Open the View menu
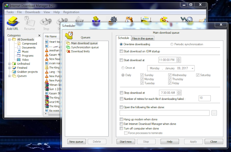Viewport: 231px width, 152px height. point(47,12)
